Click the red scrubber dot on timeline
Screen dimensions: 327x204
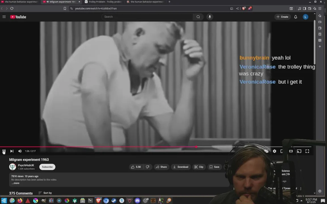point(196,147)
